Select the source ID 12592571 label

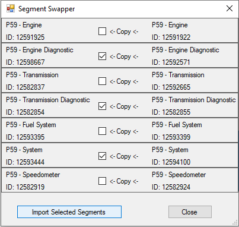(x=171, y=62)
